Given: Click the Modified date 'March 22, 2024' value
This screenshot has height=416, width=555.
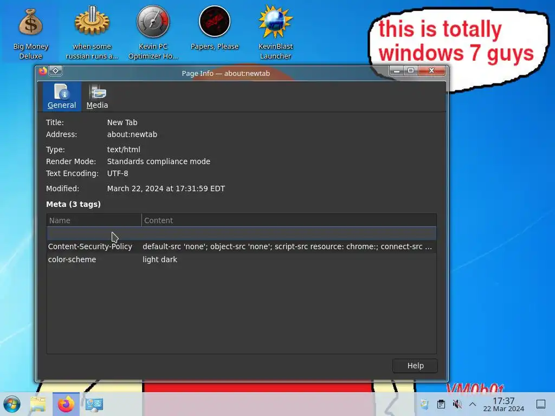Looking at the screenshot, I should point(166,188).
